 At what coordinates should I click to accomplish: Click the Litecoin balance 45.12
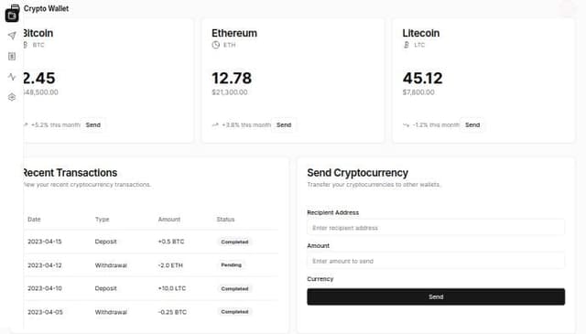pyautogui.click(x=423, y=78)
